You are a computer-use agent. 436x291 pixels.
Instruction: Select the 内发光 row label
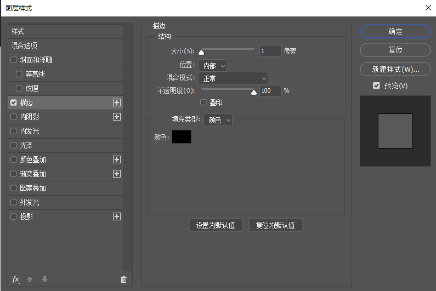(x=30, y=131)
